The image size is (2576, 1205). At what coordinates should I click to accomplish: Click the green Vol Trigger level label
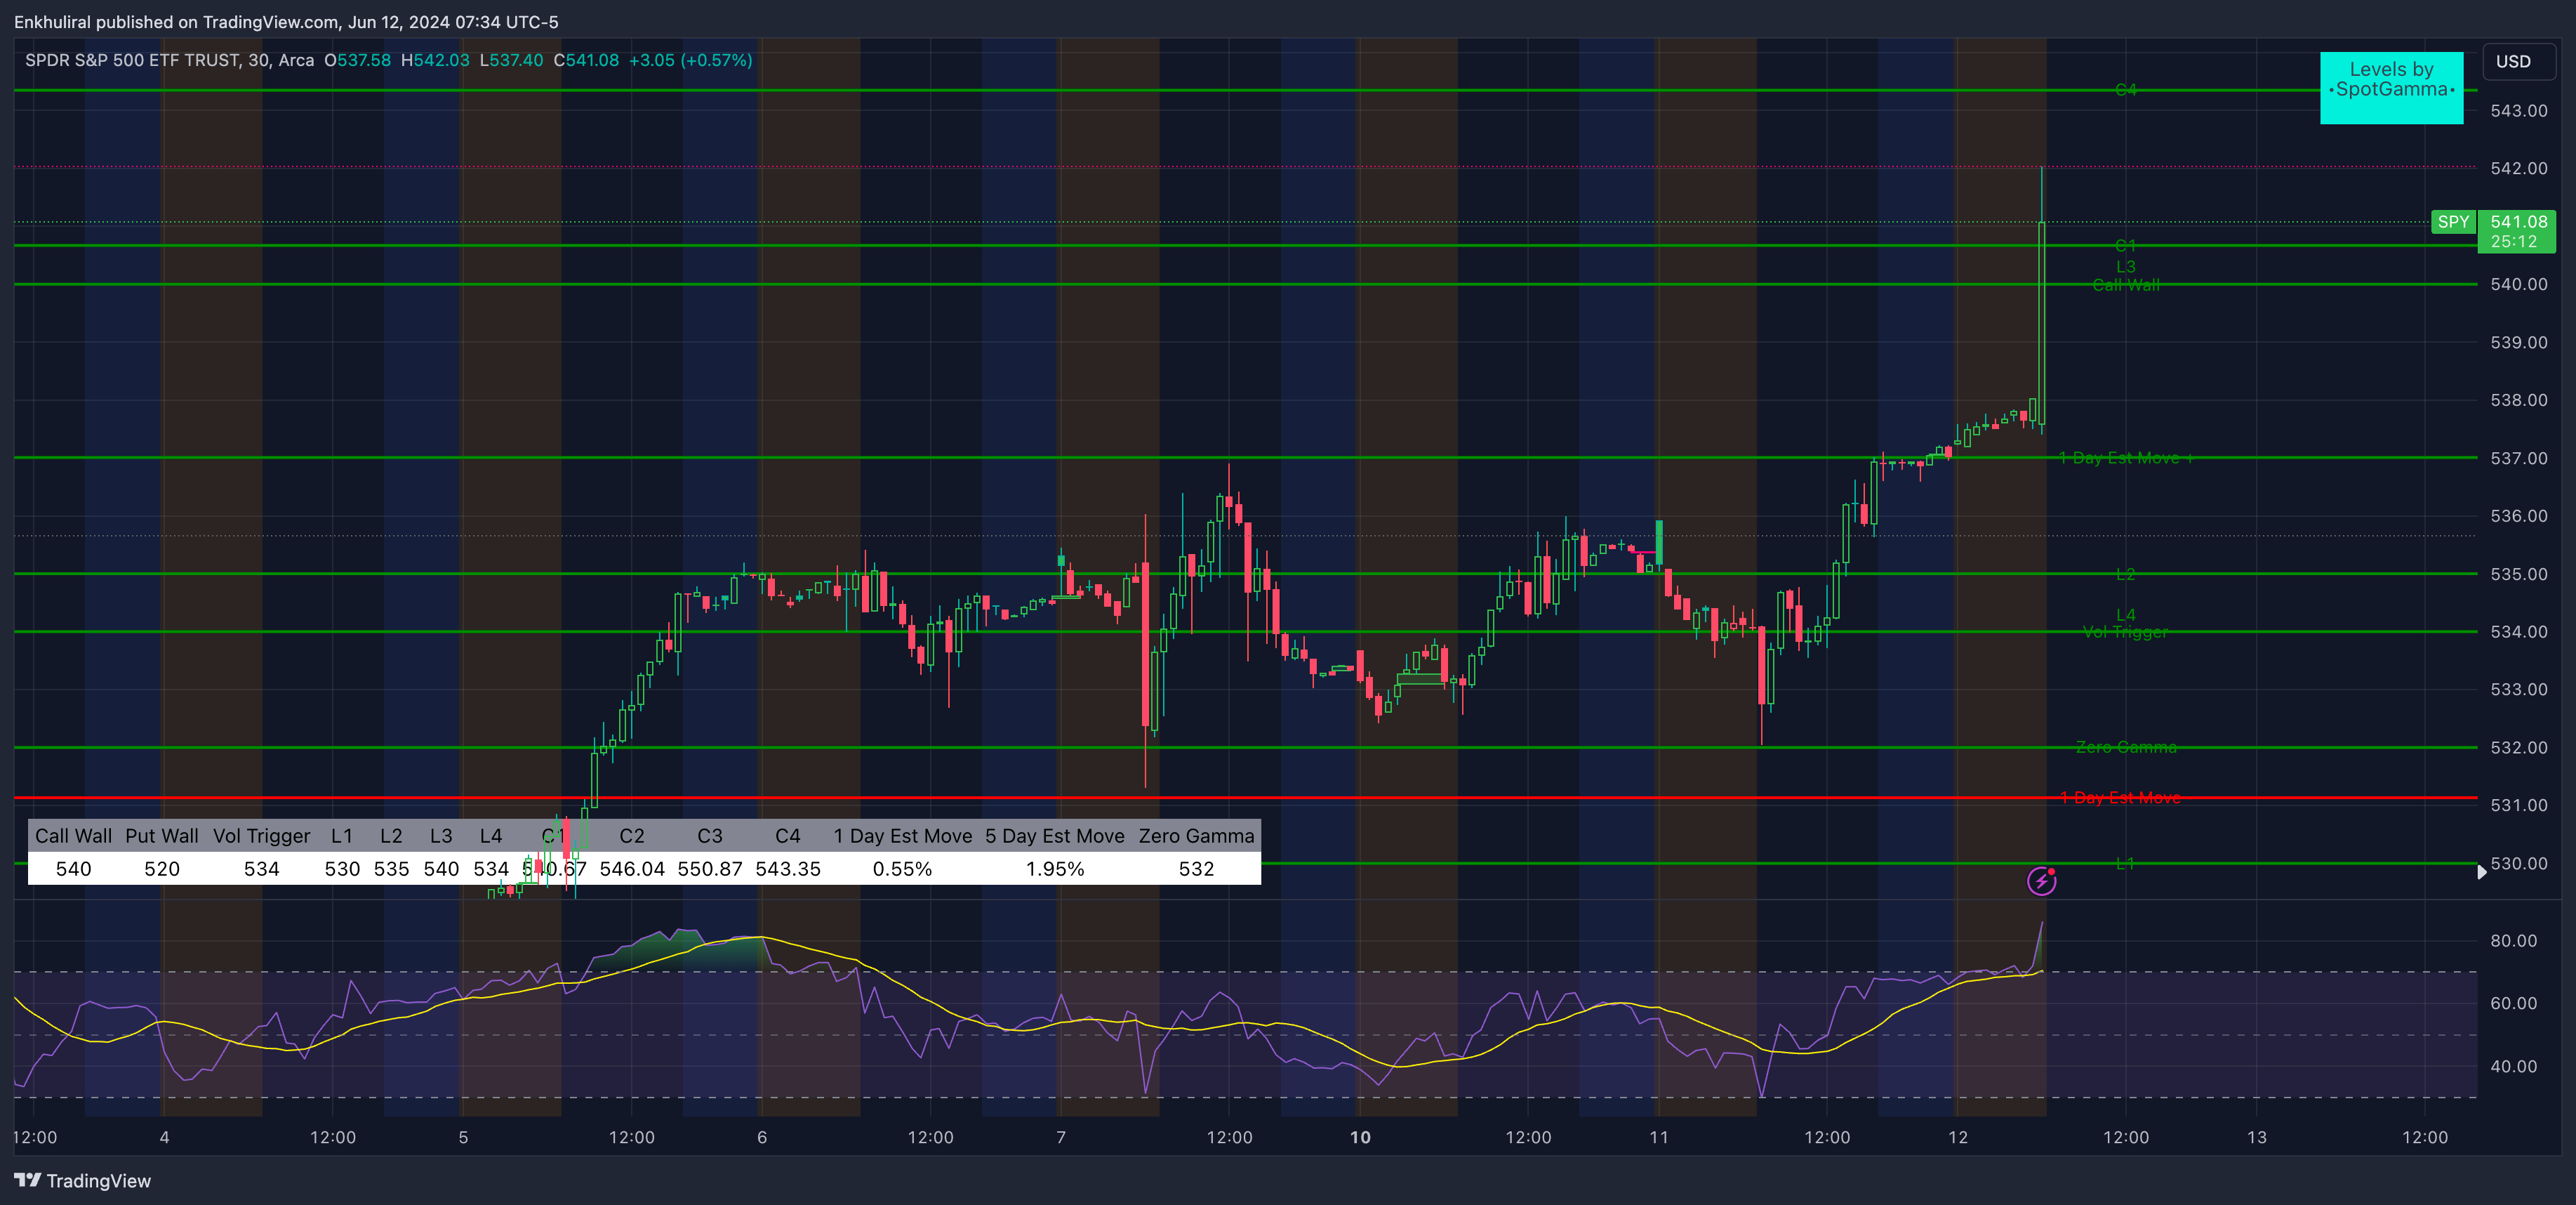2125,633
